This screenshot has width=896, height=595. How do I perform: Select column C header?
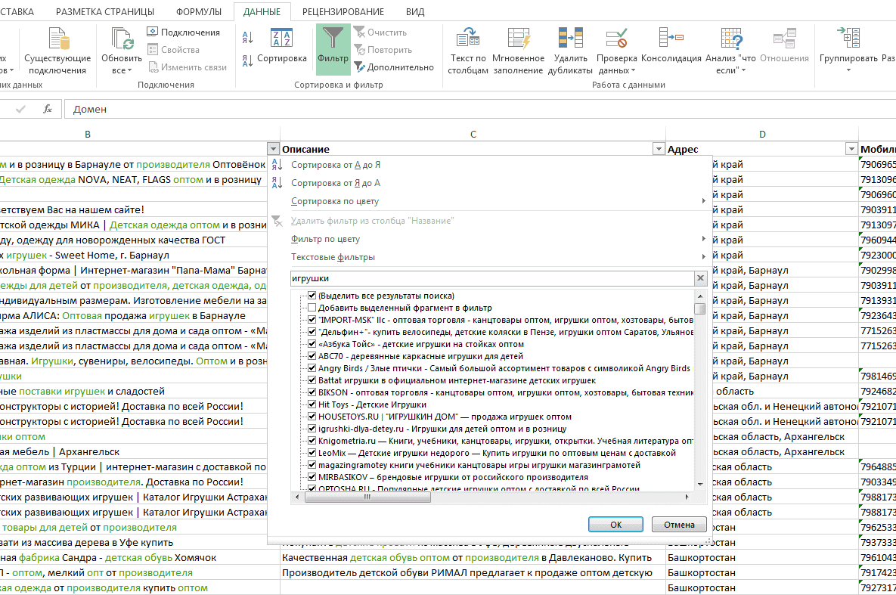click(473, 135)
